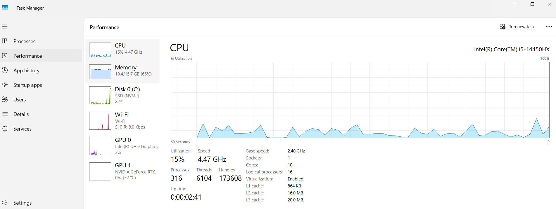Toggle the hamburger navigation menu
Screen dimensions: 556x209
coord(5,27)
